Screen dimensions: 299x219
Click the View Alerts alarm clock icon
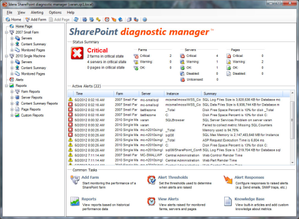click(x=151, y=201)
